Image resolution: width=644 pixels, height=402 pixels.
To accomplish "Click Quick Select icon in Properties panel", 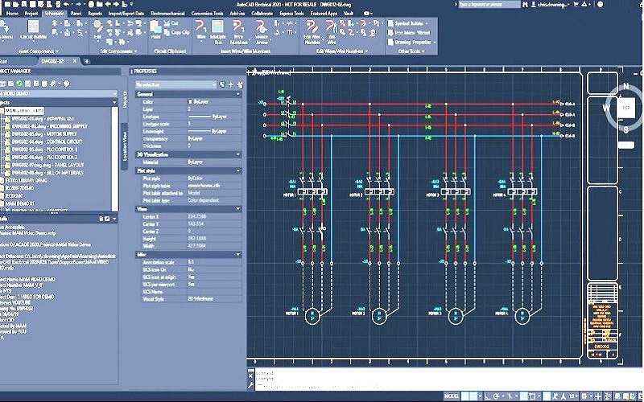I will click(x=222, y=84).
